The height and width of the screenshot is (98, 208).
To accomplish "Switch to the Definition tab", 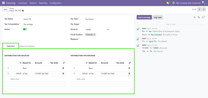I will (x=11, y=46).
